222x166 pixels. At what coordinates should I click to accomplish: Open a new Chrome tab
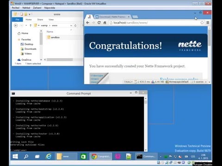[x=135, y=17]
